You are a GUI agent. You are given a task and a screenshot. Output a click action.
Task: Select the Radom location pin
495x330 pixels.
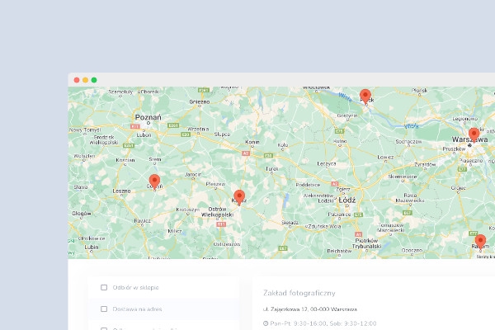click(480, 241)
